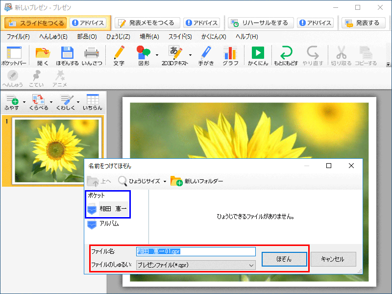Click the やり直す redo icon
The width and height of the screenshot is (392, 294).
[x=313, y=52]
